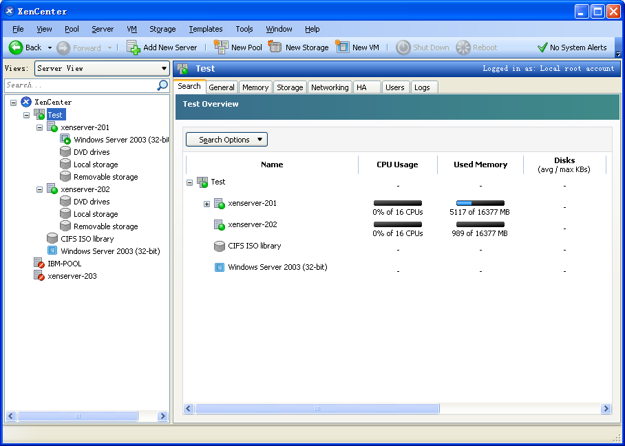This screenshot has height=446, width=625.
Task: Switch to the Memory tab
Action: click(x=255, y=87)
